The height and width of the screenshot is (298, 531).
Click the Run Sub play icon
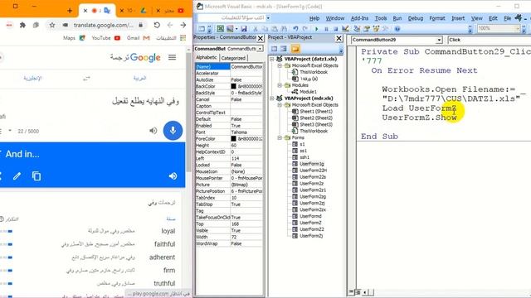click(x=317, y=29)
